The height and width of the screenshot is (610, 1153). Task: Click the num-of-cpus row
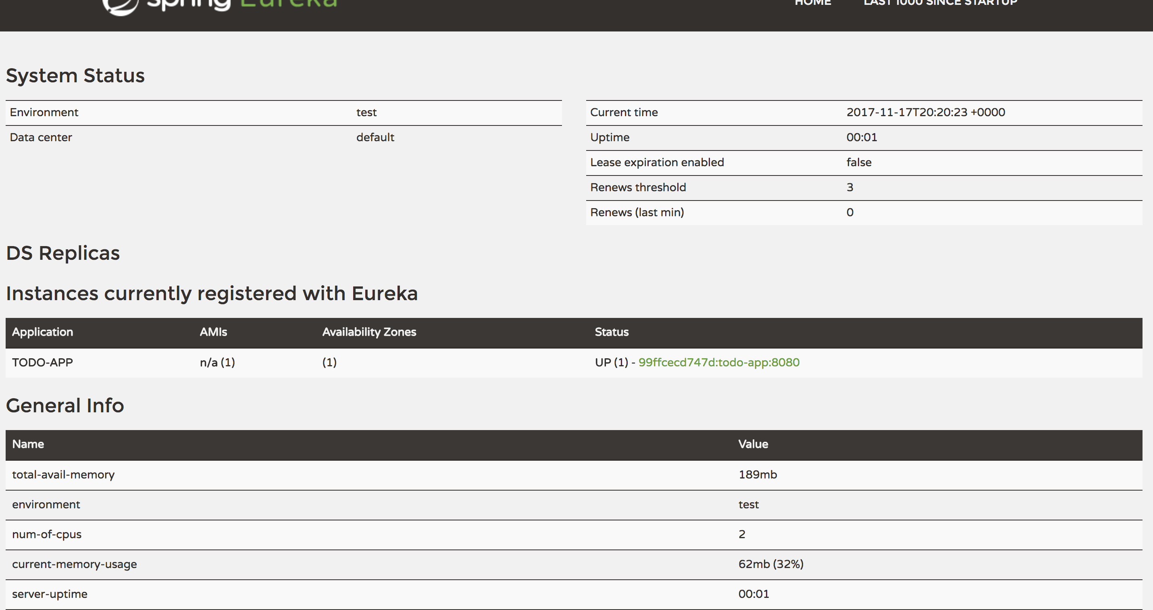46,534
